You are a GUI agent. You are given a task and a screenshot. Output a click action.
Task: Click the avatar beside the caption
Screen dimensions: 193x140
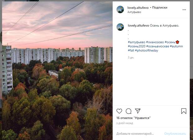click(x=120, y=27)
